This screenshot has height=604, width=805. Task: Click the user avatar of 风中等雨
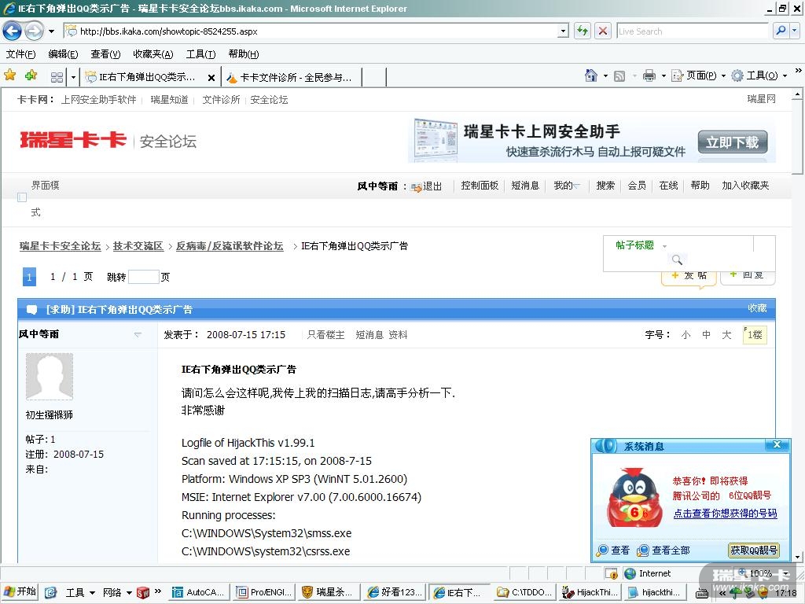pyautogui.click(x=50, y=377)
